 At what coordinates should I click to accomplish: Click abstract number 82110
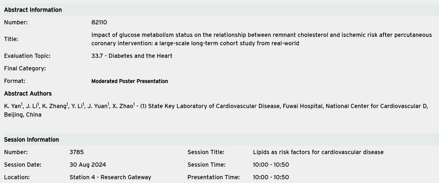point(99,22)
